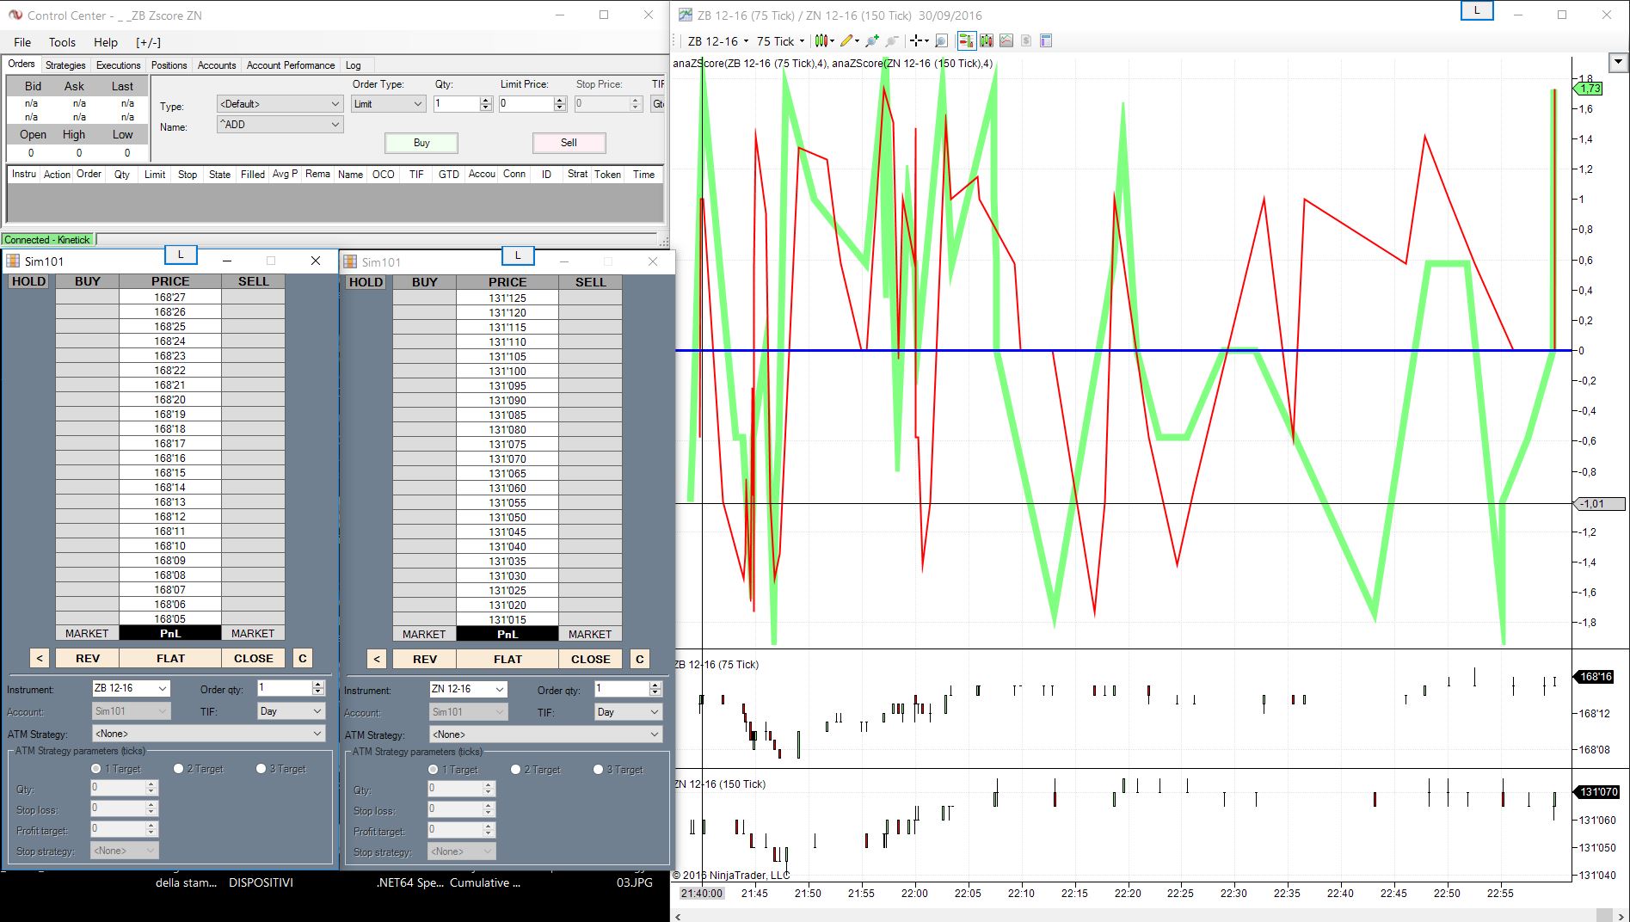Open the File menu
Image resolution: width=1630 pixels, height=922 pixels.
coord(22,42)
